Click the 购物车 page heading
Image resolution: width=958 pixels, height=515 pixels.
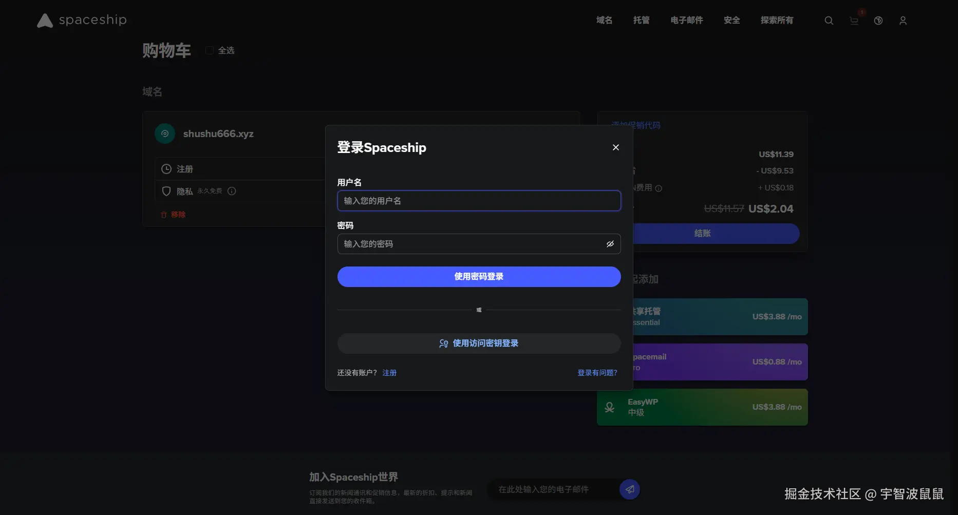click(166, 50)
